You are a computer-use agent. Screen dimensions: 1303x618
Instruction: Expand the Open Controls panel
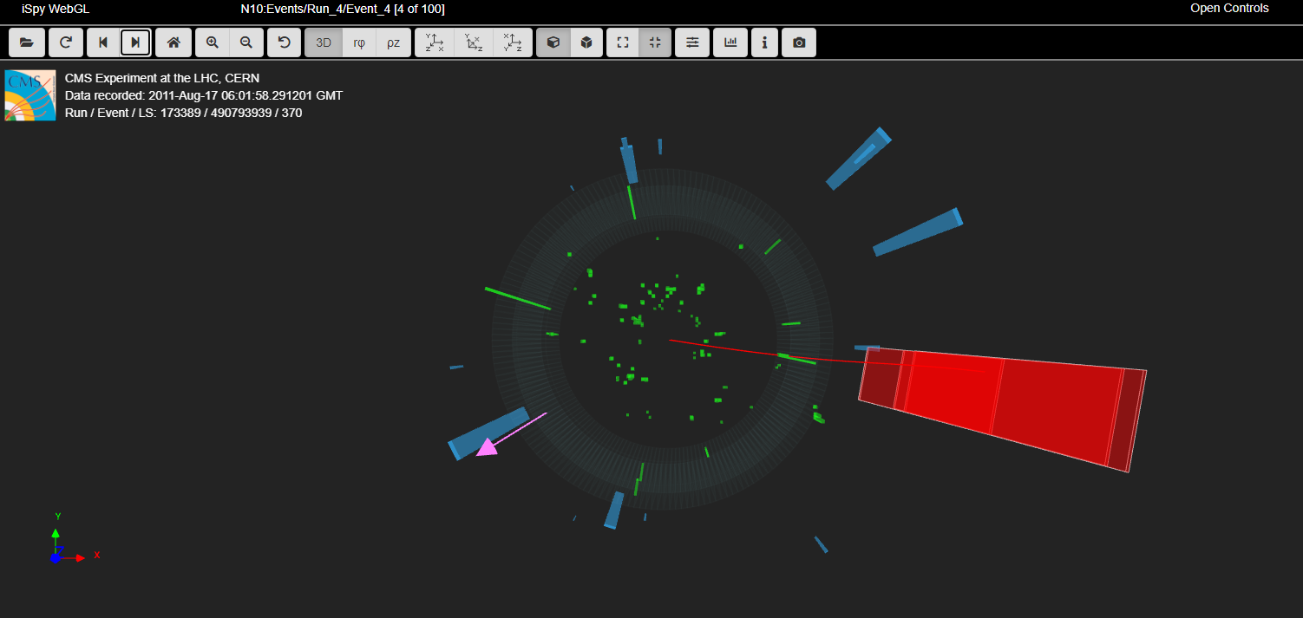(x=1228, y=9)
